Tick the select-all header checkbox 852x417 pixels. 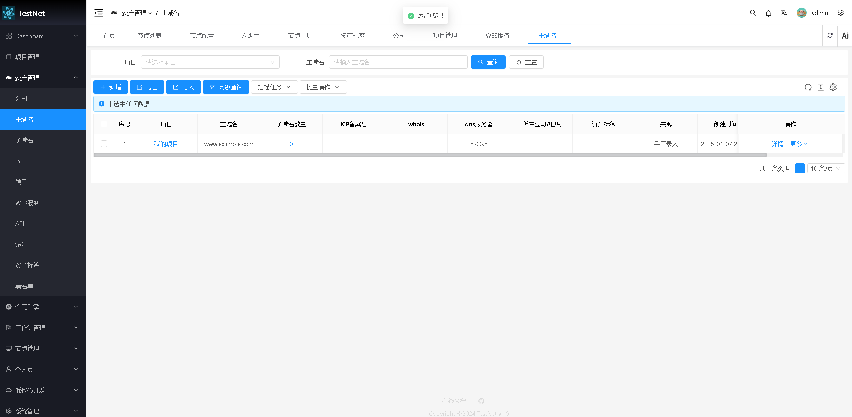point(104,124)
